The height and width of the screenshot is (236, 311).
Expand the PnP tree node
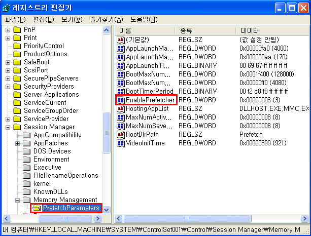click(x=8, y=30)
